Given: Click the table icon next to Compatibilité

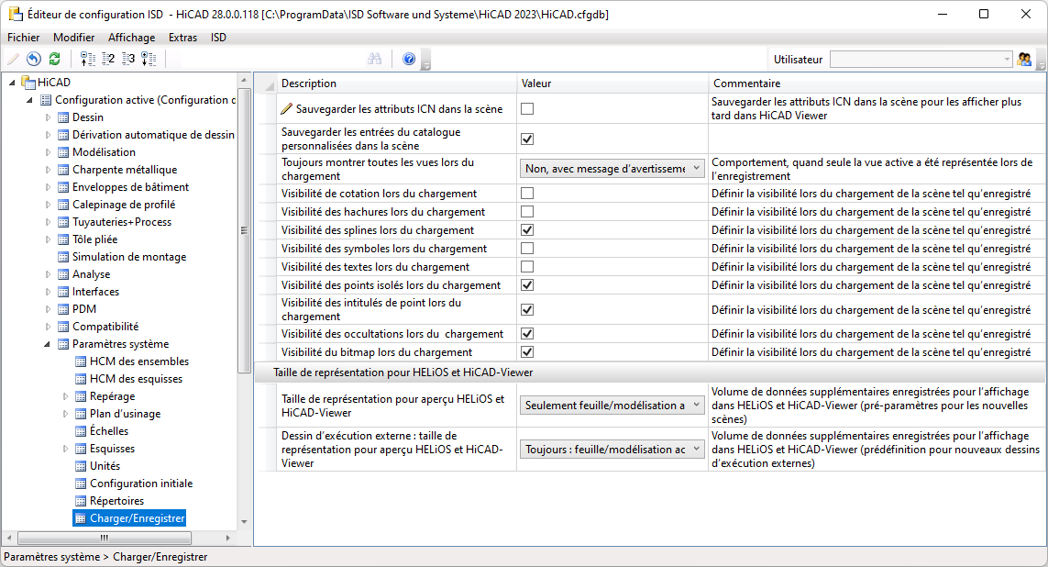Looking at the screenshot, I should 63,327.
